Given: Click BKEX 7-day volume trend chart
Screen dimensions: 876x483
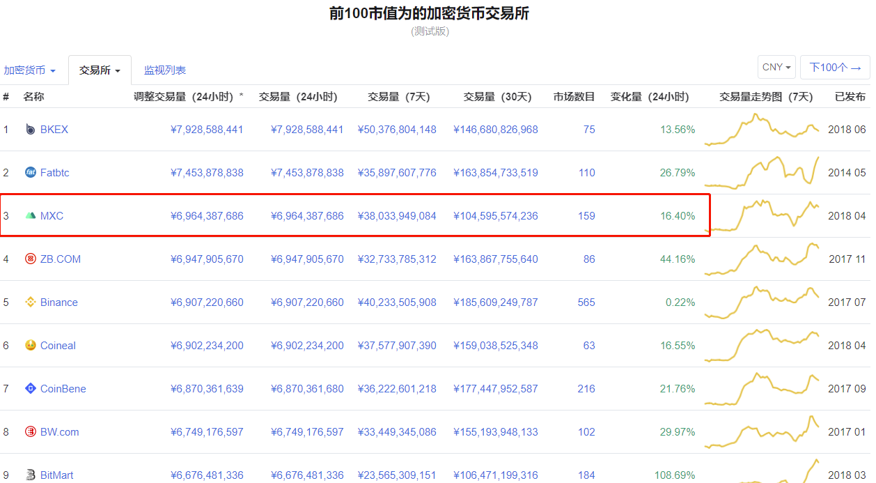Looking at the screenshot, I should pyautogui.click(x=762, y=130).
